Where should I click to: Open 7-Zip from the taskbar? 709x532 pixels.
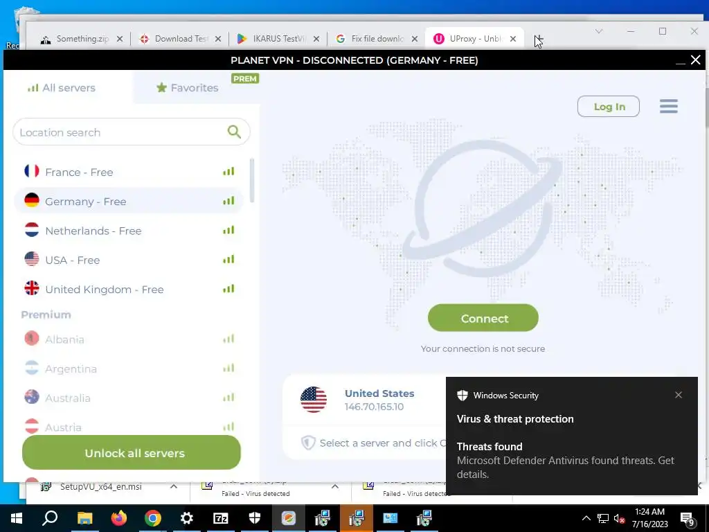221,518
